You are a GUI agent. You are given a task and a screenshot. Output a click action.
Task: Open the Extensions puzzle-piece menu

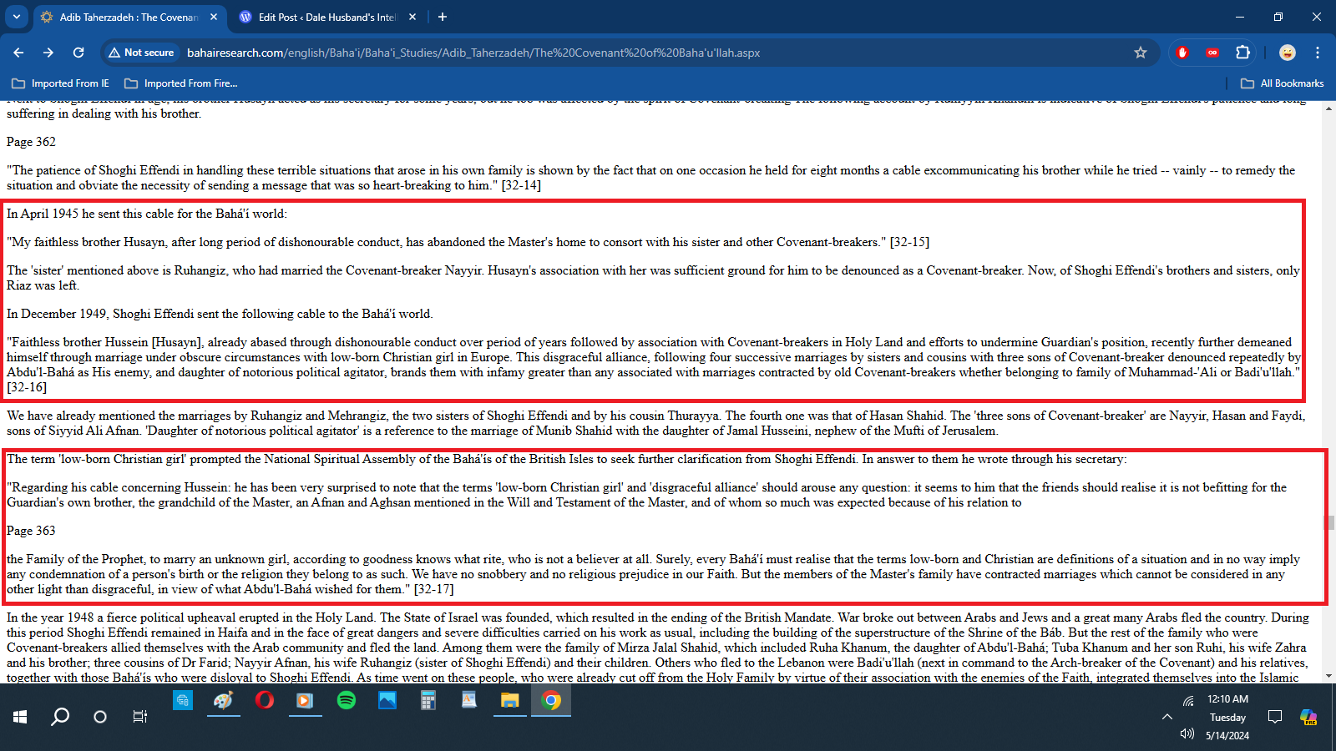1242,53
